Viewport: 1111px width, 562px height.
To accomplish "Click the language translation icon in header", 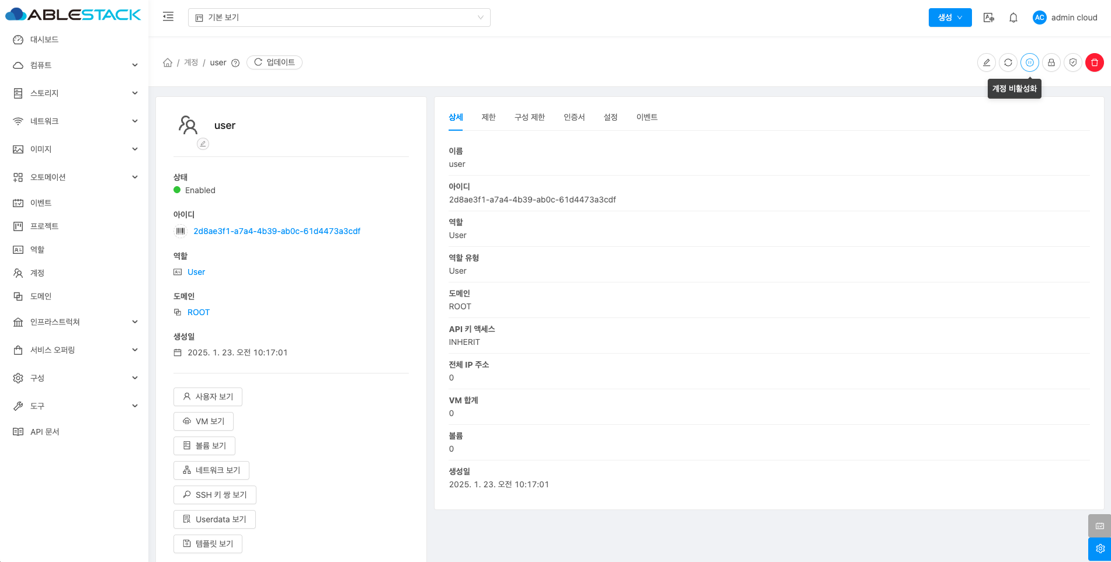I will pos(988,18).
